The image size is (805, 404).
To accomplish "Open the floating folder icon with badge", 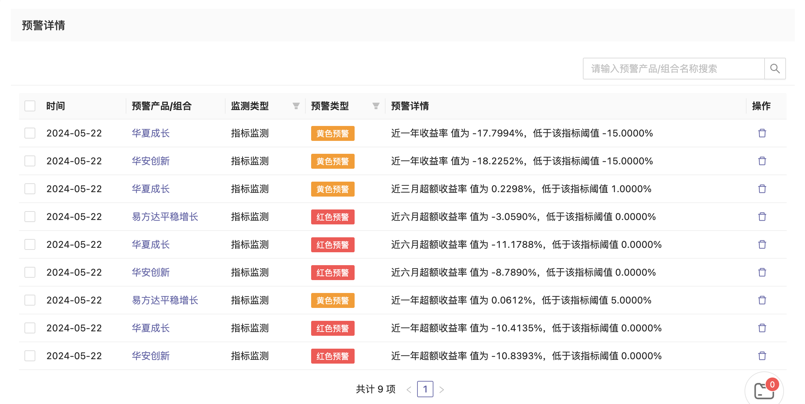I will (764, 390).
